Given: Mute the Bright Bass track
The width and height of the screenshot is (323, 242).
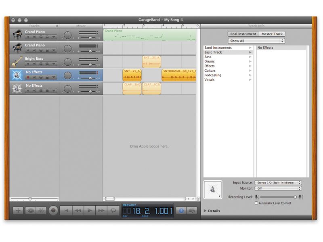Looking at the screenshot, I should [34, 64].
